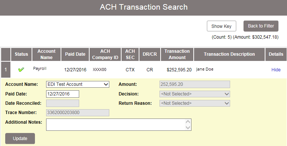This screenshot has height=146, width=287.
Task: Click the Paid Date input field
Action: coord(62,94)
